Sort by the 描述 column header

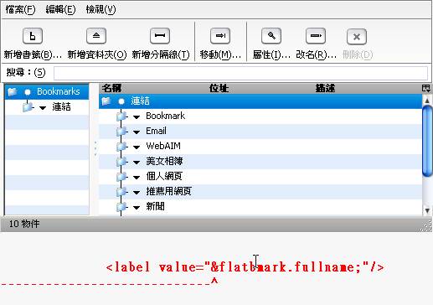tap(325, 88)
